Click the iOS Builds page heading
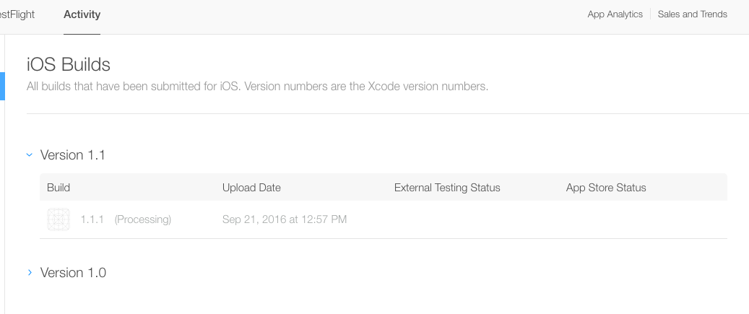 click(x=69, y=64)
